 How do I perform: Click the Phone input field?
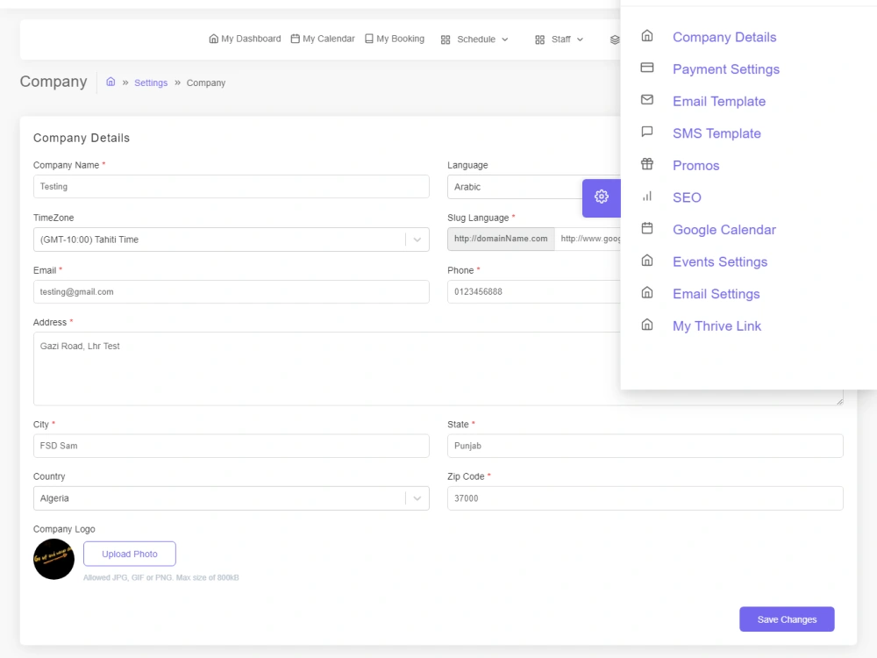pyautogui.click(x=533, y=291)
